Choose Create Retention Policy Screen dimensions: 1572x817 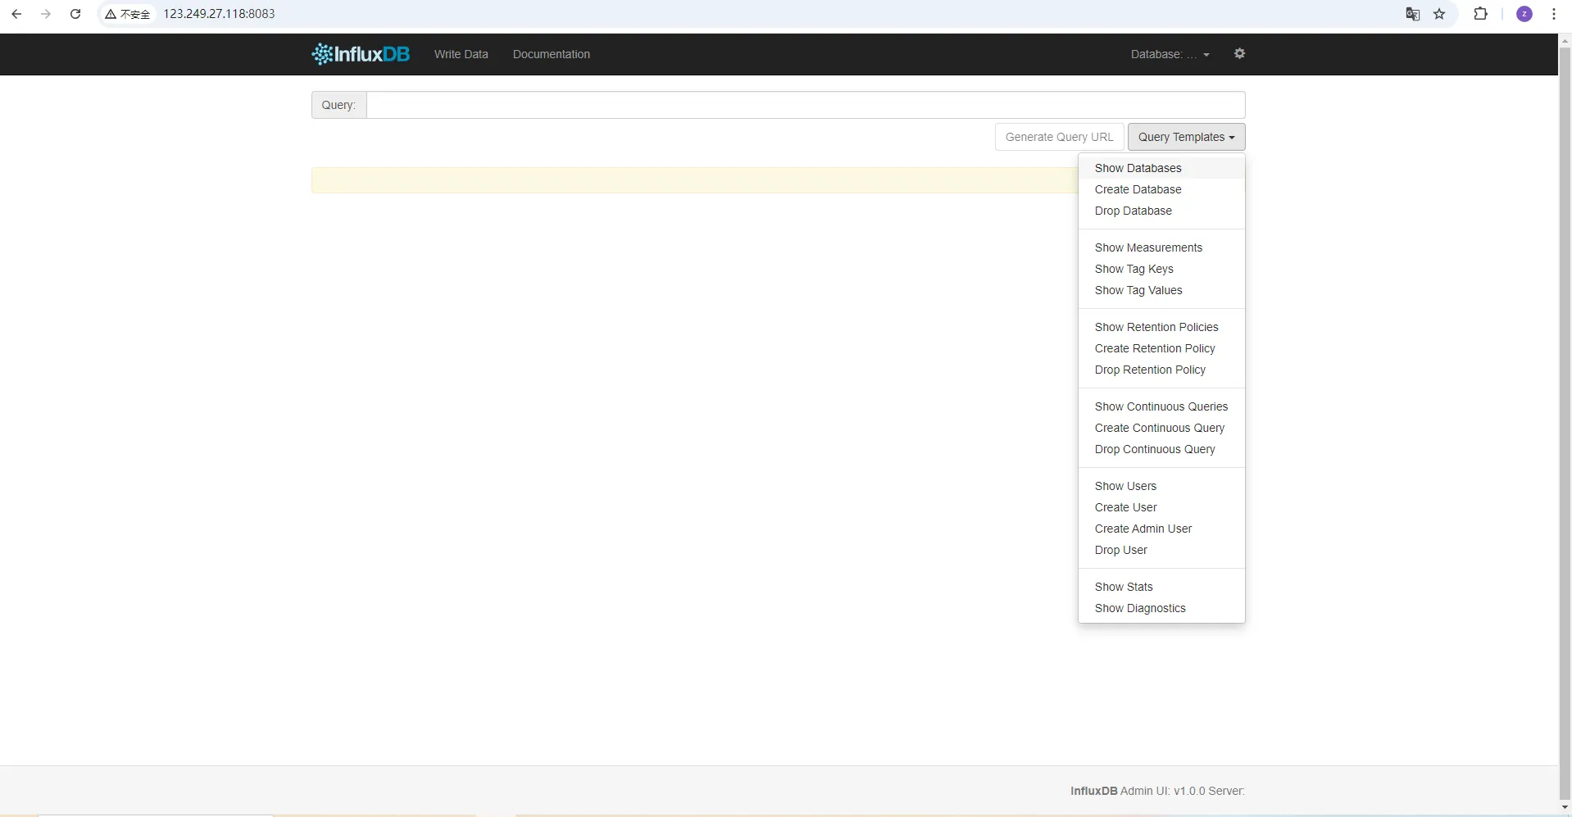click(x=1161, y=348)
